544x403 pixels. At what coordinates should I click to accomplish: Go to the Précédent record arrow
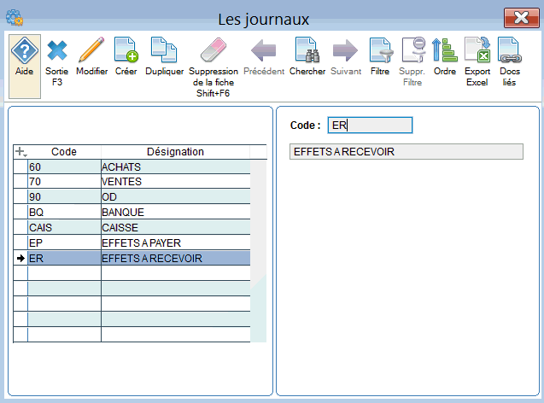point(264,56)
